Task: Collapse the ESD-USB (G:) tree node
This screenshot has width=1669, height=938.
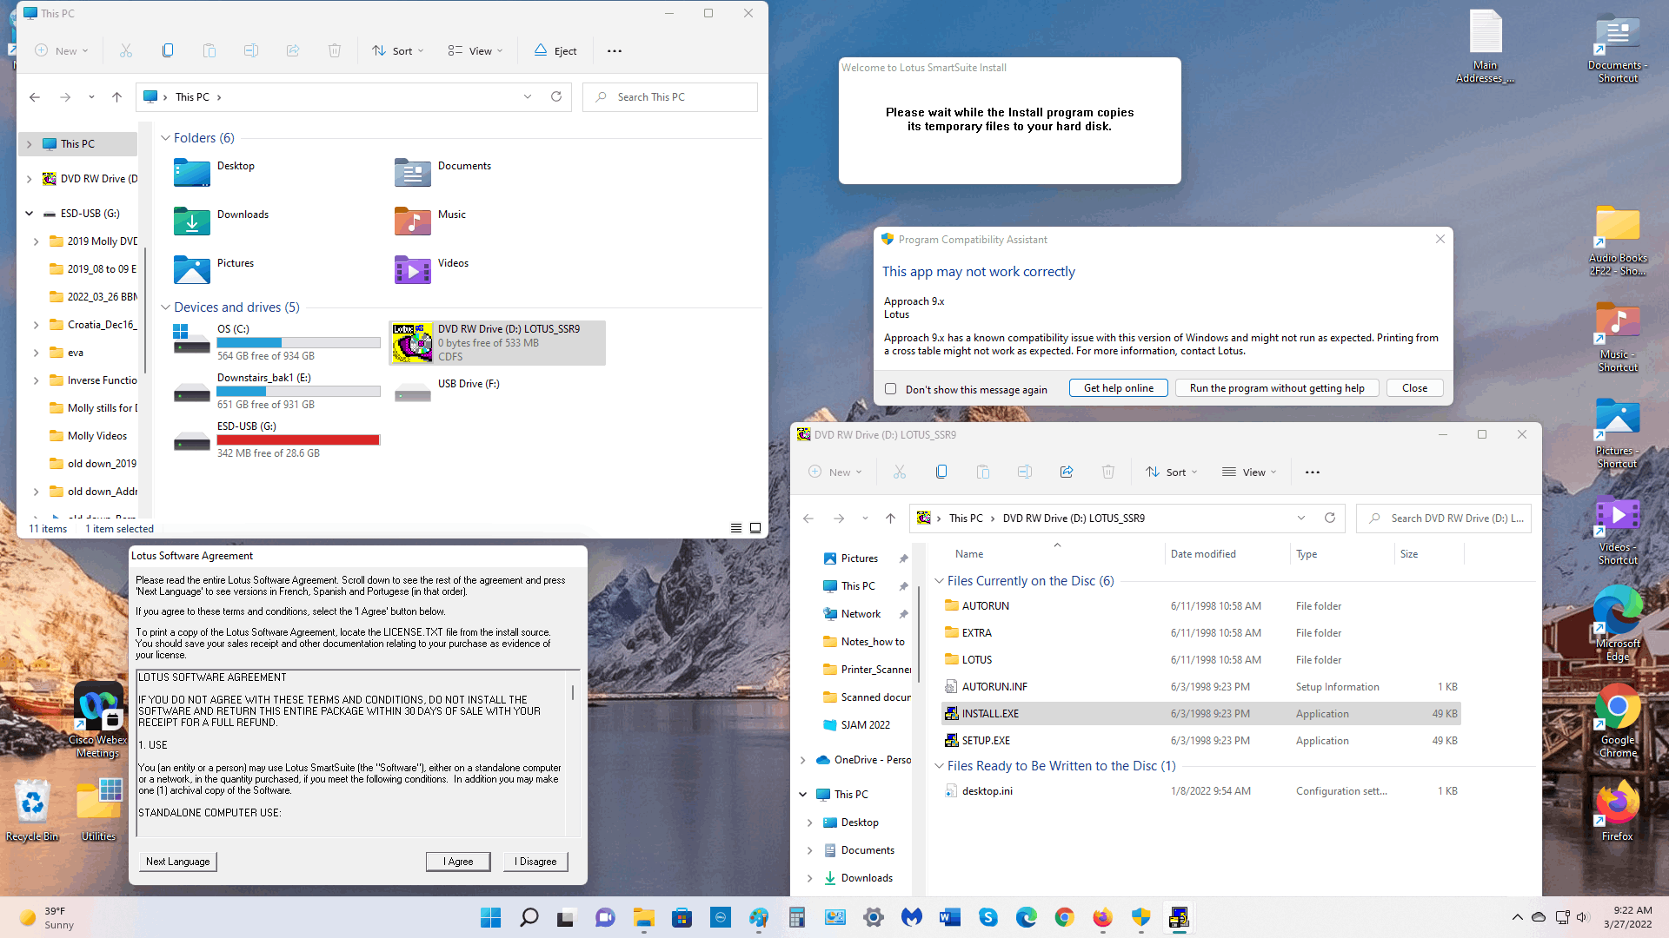Action: 29,213
